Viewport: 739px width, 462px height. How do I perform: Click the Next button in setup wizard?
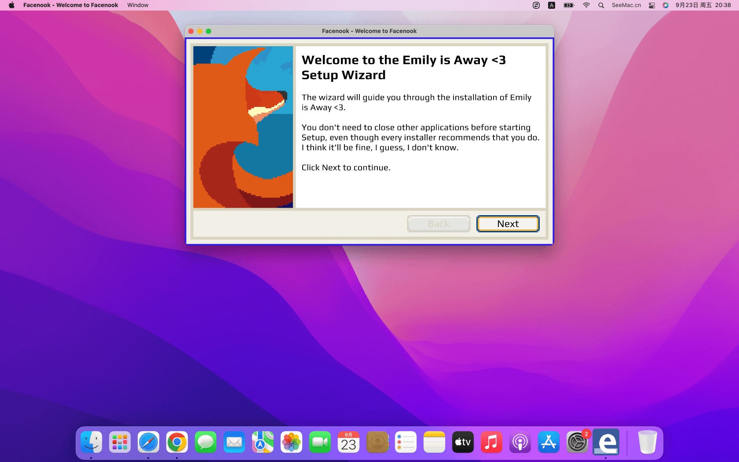508,224
